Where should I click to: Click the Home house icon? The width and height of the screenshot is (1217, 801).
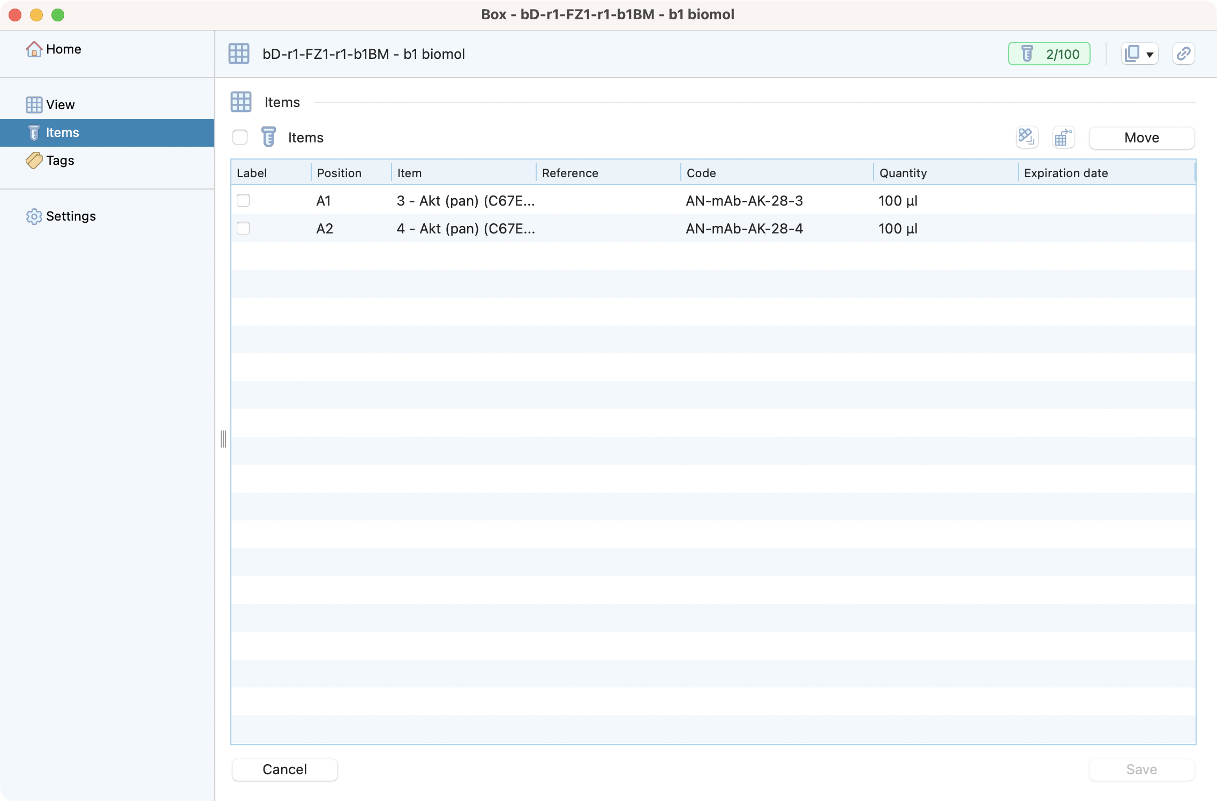coord(34,49)
